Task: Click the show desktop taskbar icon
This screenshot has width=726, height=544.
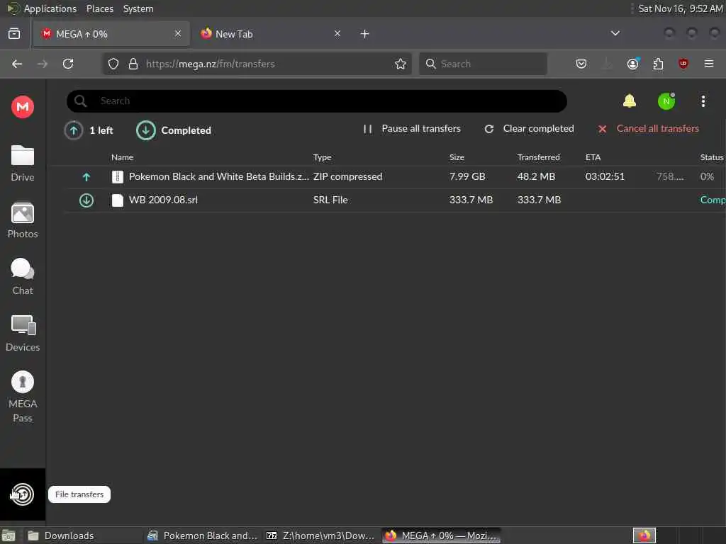Action: pyautogui.click(x=9, y=535)
